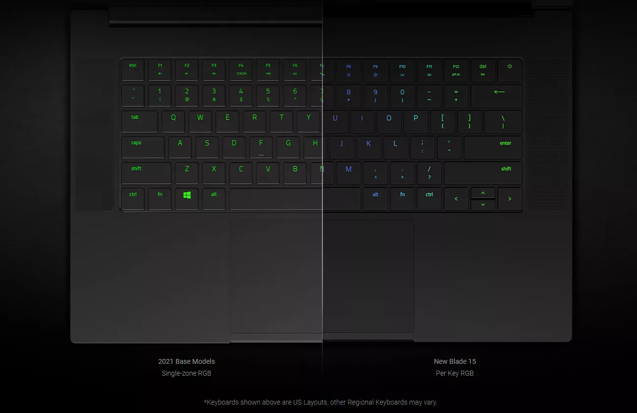Click the left arrow key
Image resolution: width=637 pixels, height=413 pixels.
pyautogui.click(x=456, y=199)
